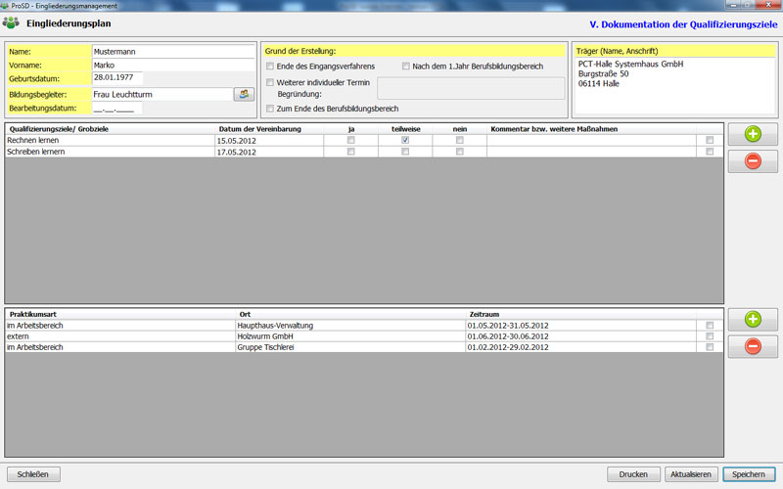Open the Bildungsbegleiter selection icon button
Screen dimensions: 783x489
click(x=244, y=94)
